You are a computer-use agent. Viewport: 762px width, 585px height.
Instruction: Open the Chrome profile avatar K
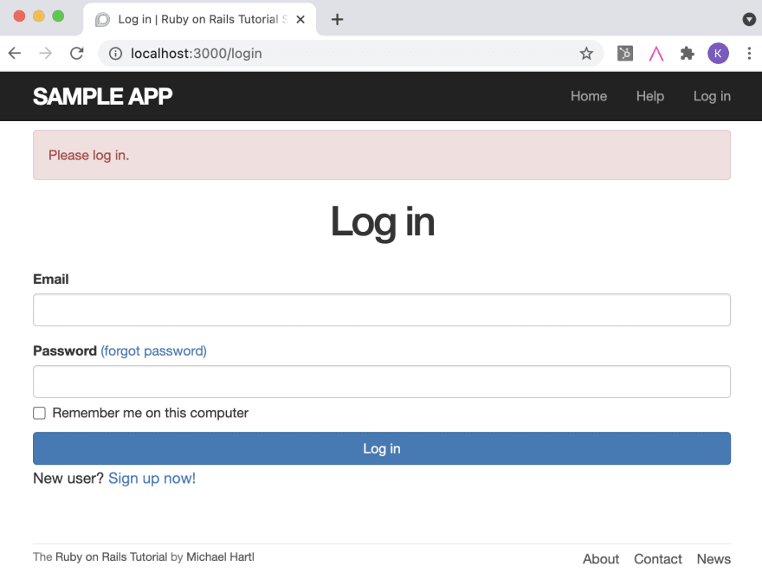(x=718, y=54)
